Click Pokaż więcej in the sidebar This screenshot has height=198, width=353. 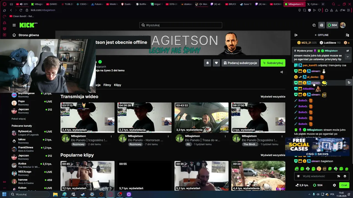[x=18, y=119]
